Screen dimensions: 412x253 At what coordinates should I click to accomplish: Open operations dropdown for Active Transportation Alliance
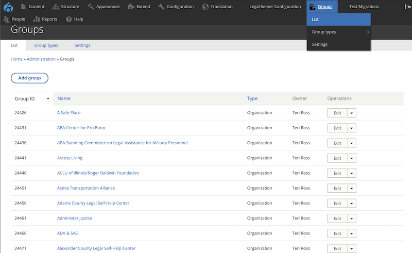tap(352, 188)
